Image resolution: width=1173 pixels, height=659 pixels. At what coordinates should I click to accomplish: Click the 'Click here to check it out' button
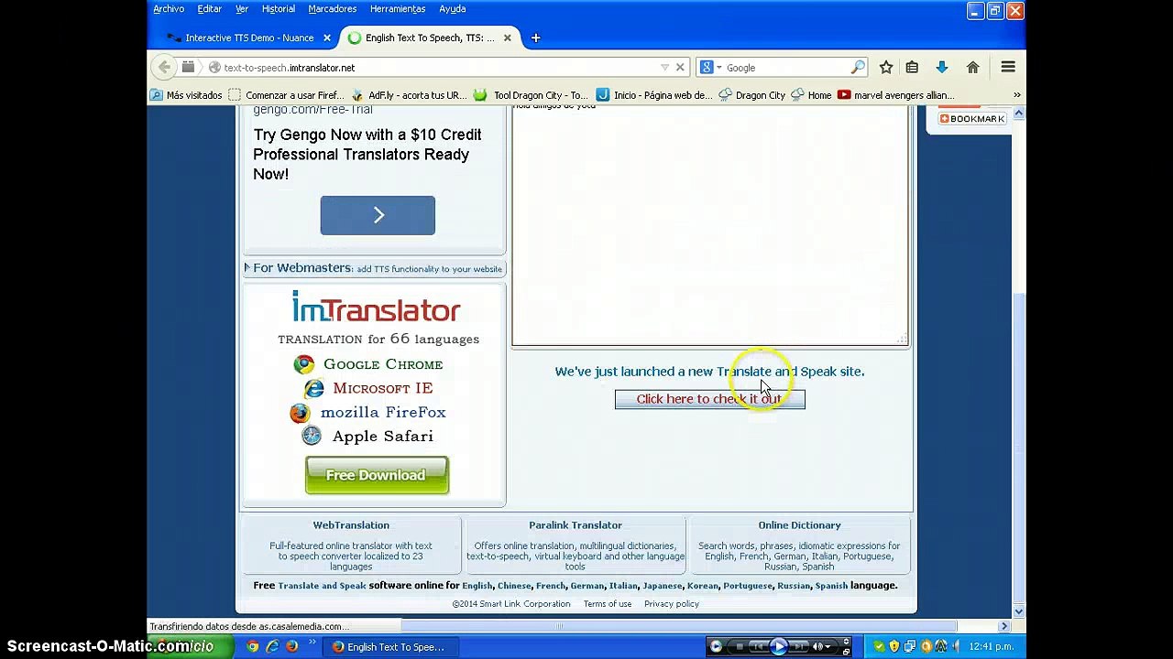tap(710, 399)
